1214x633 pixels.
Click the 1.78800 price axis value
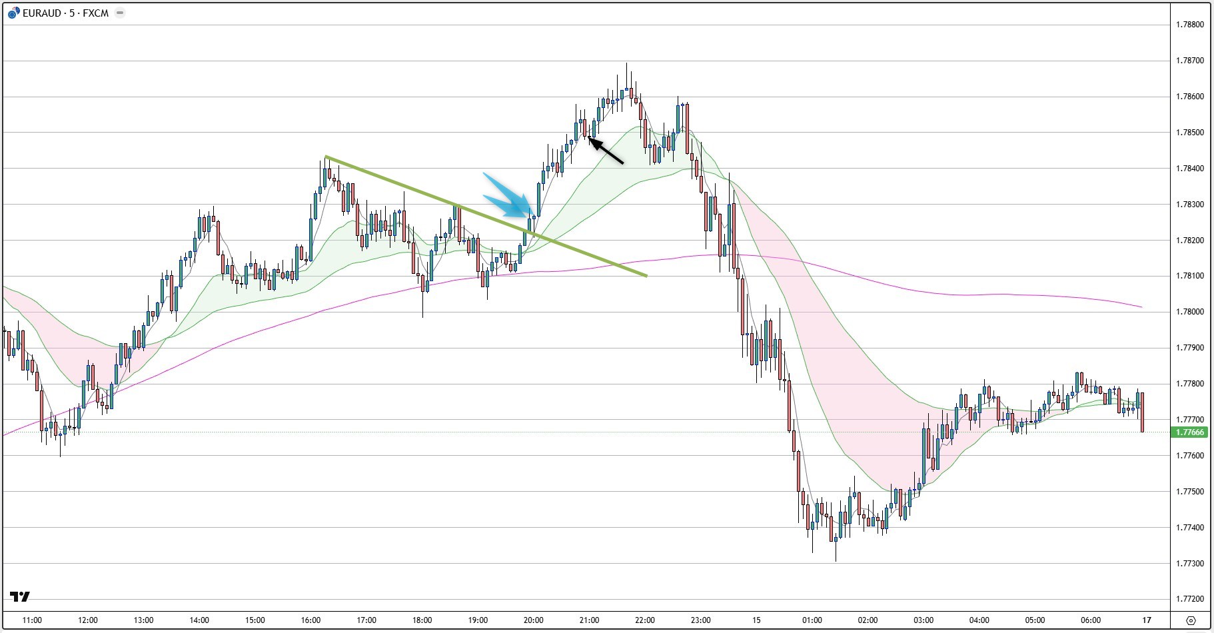coord(1189,24)
